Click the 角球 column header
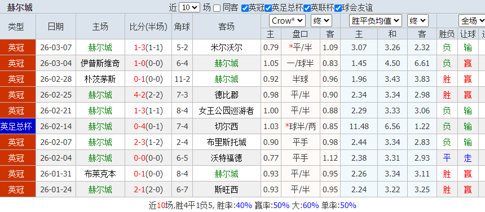This screenshot has width=485, height=212. click(182, 26)
